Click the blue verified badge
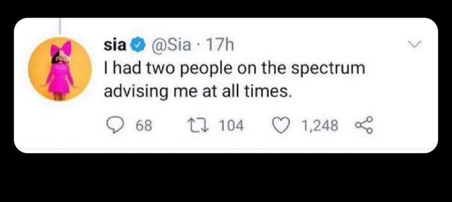The image size is (452, 202). (x=137, y=46)
